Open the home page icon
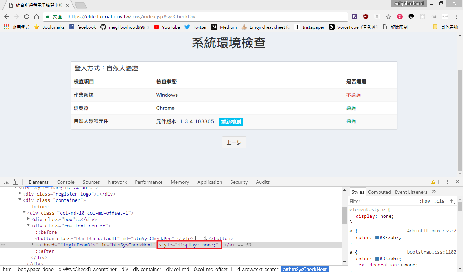The height and width of the screenshot is (272, 463). click(36, 17)
